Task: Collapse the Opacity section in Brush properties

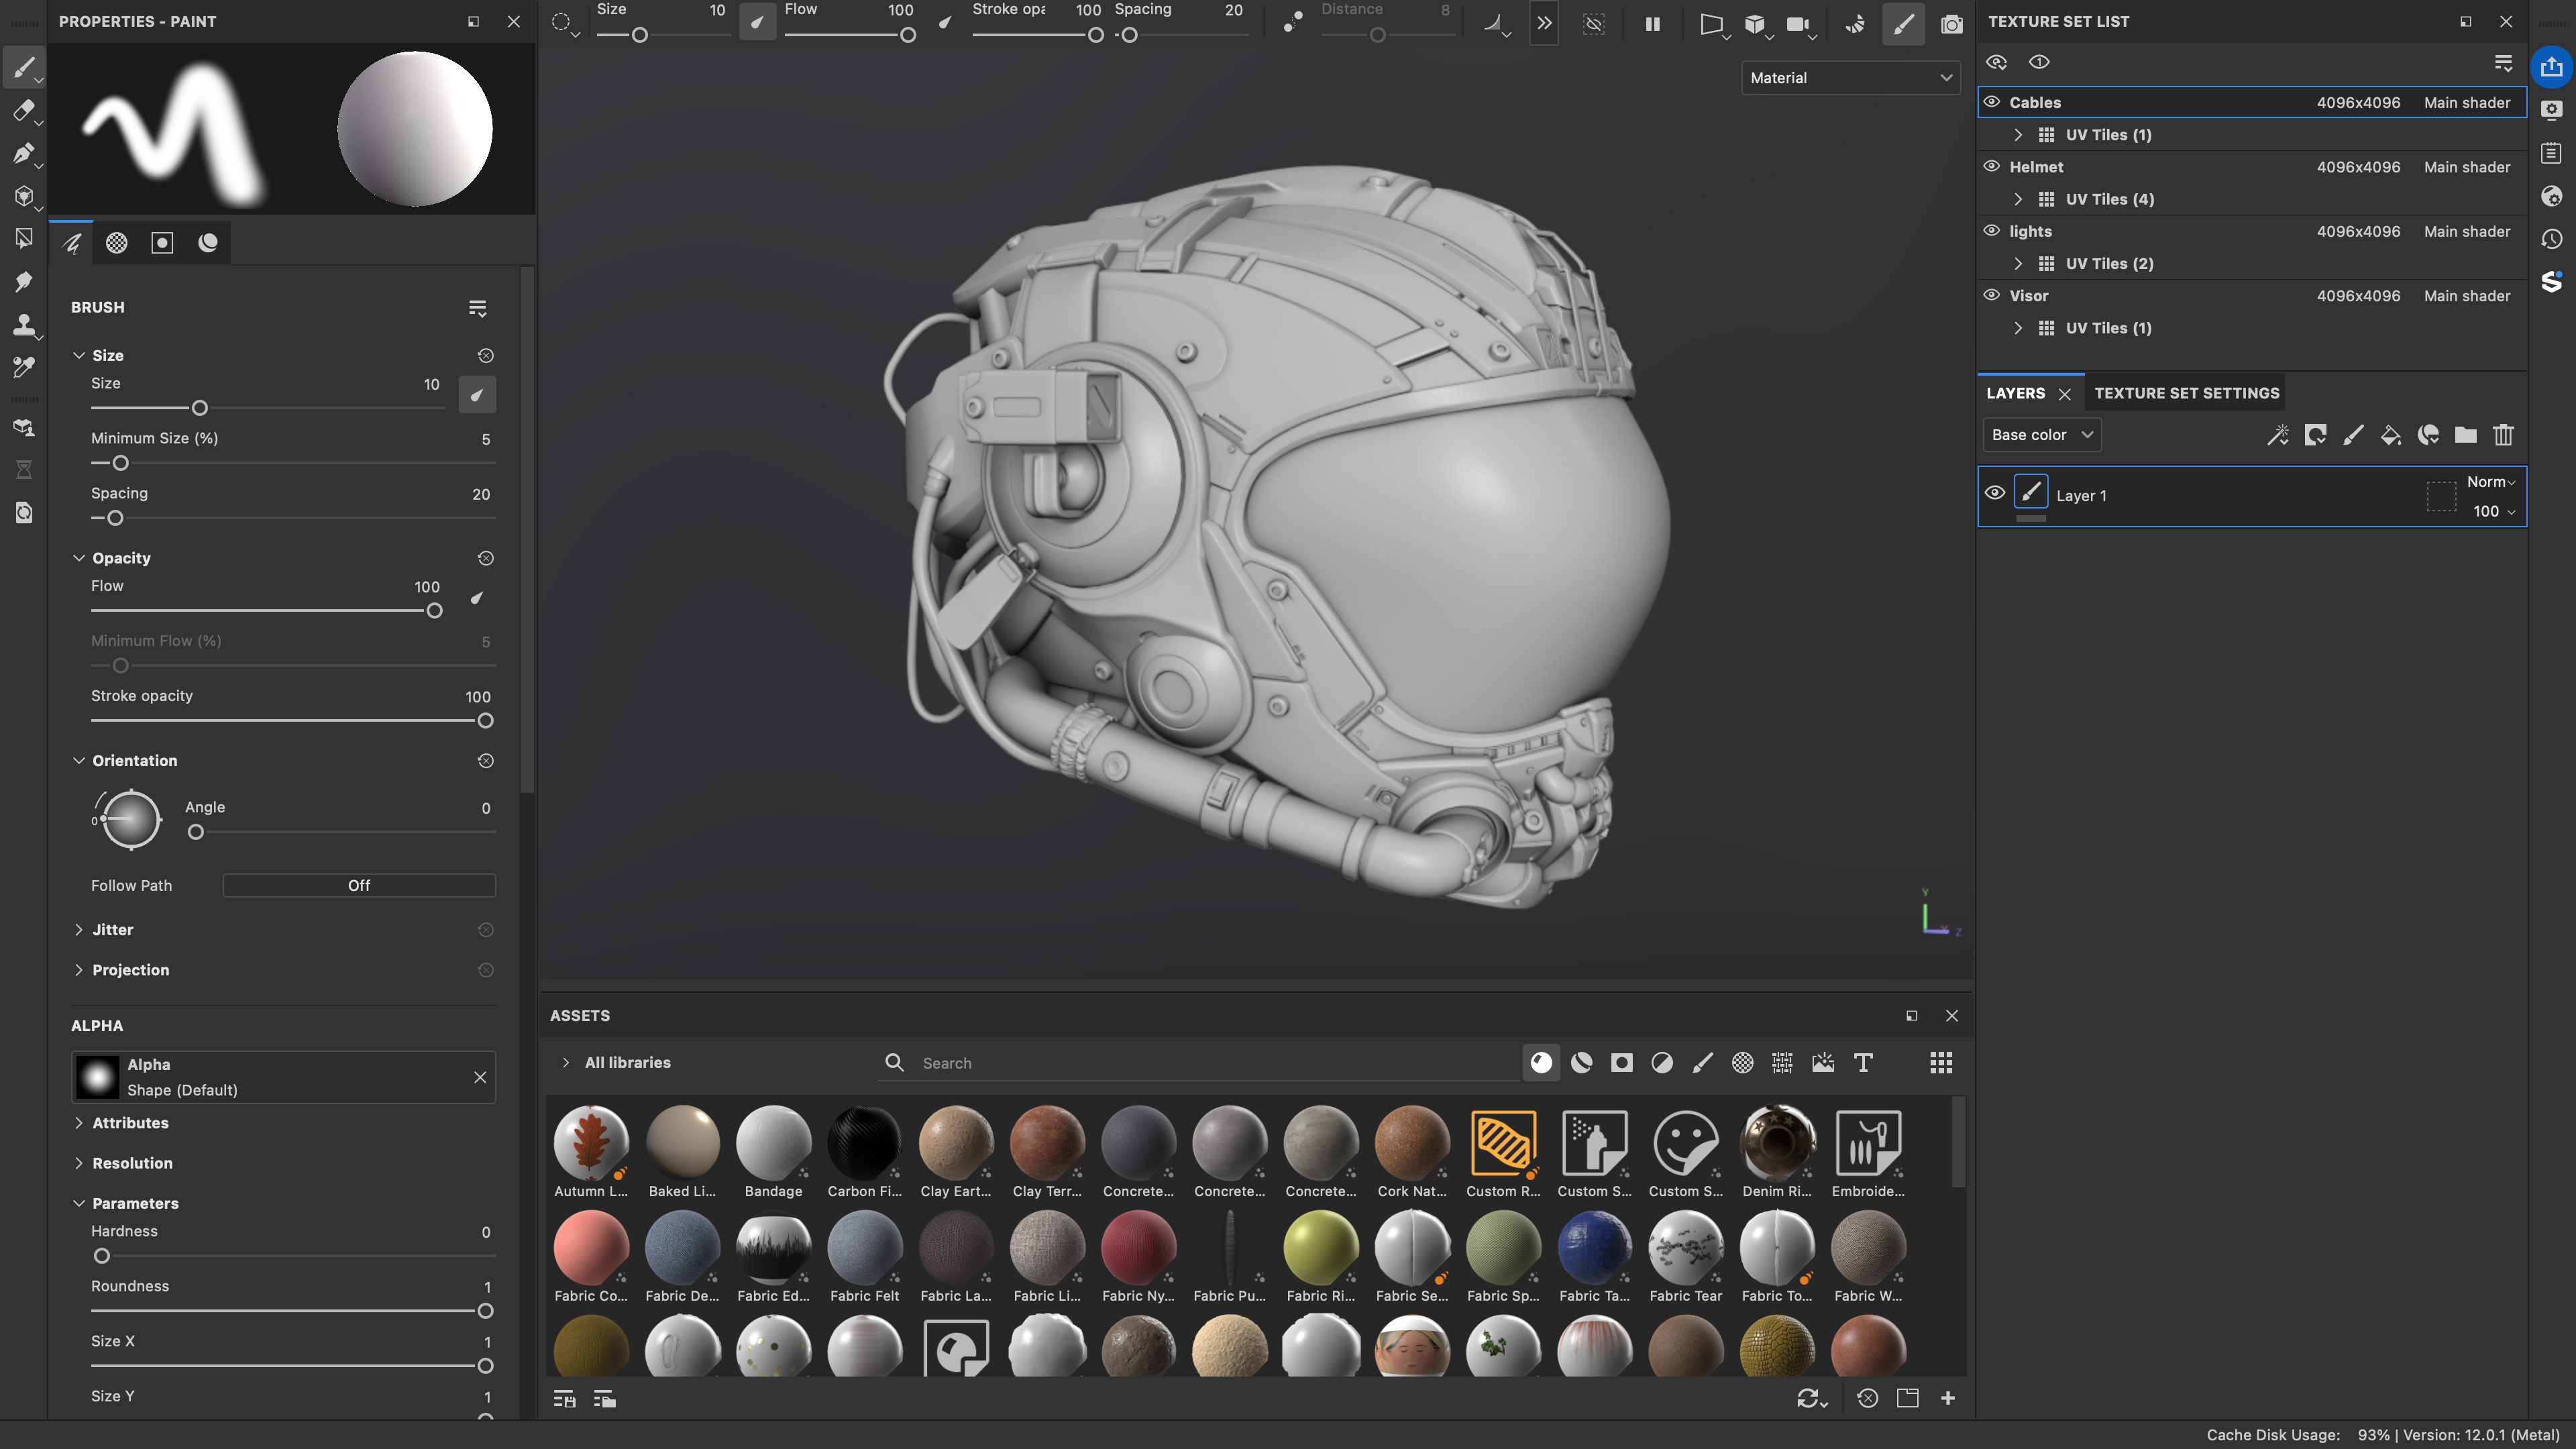Action: [80, 558]
